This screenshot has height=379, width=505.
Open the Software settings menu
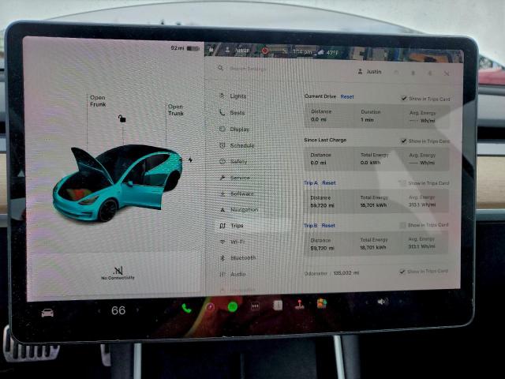click(x=242, y=193)
